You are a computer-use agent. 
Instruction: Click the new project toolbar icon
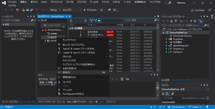18,10
